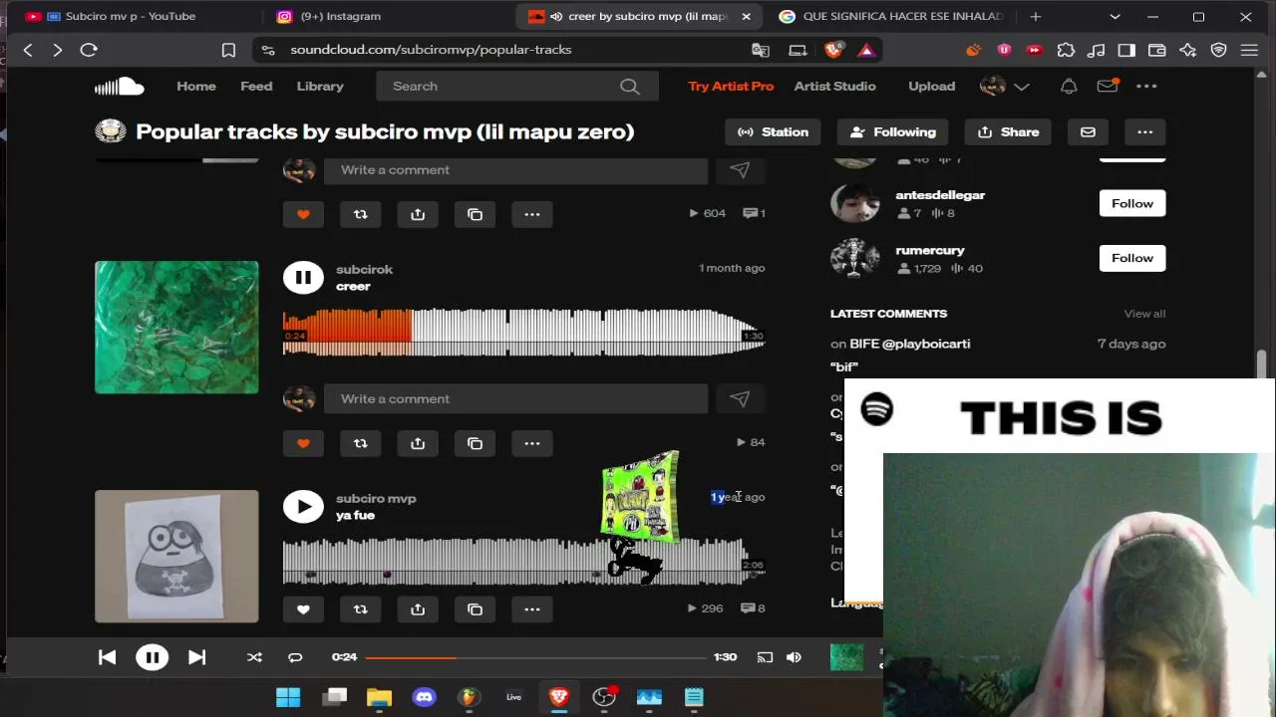Follow rumercury
The height and width of the screenshot is (717, 1276).
coord(1132,258)
